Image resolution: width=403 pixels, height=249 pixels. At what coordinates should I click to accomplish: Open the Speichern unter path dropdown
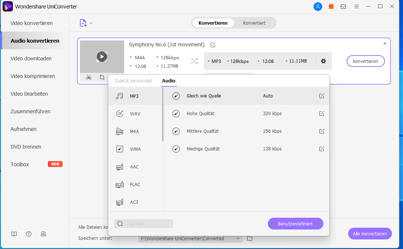click(238, 238)
